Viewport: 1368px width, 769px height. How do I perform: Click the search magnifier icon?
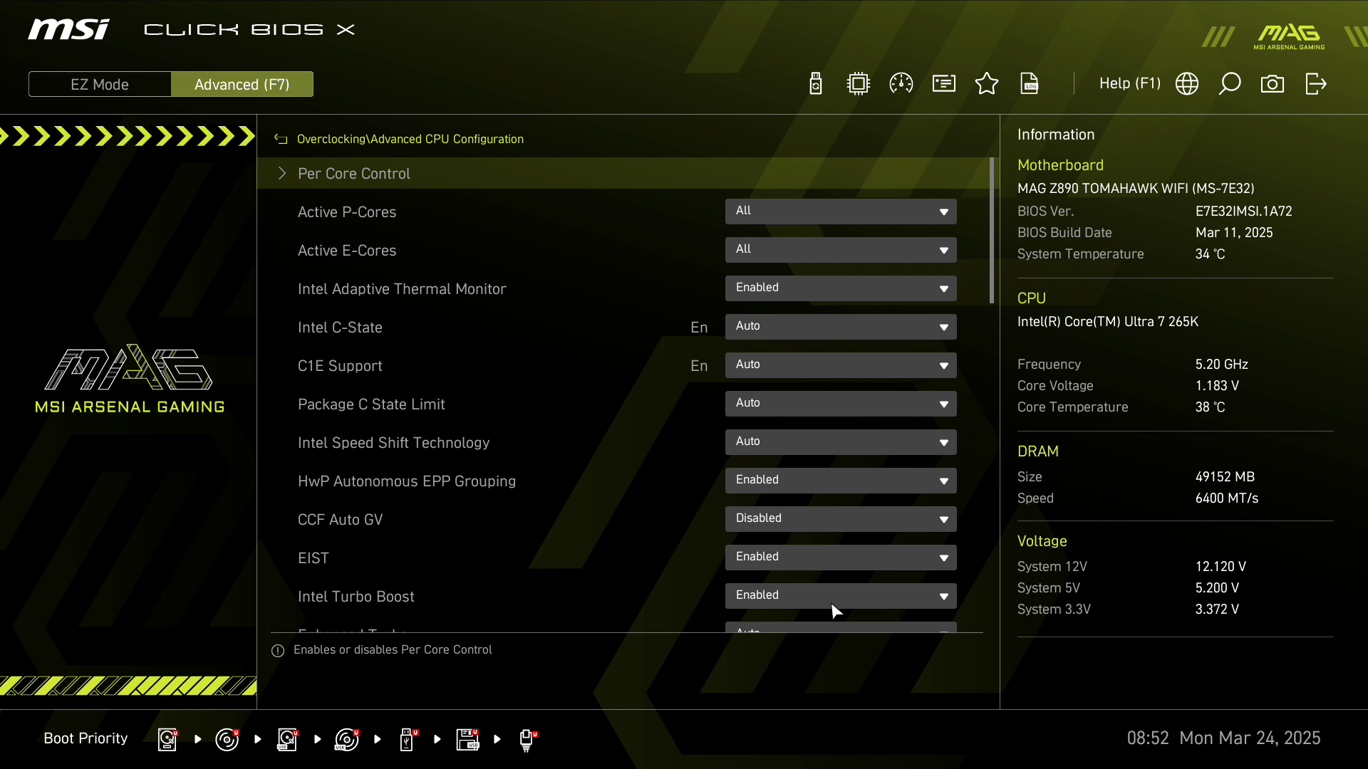[1230, 84]
